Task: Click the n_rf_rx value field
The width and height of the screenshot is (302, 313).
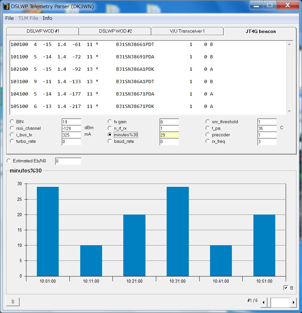Action: tap(169, 128)
